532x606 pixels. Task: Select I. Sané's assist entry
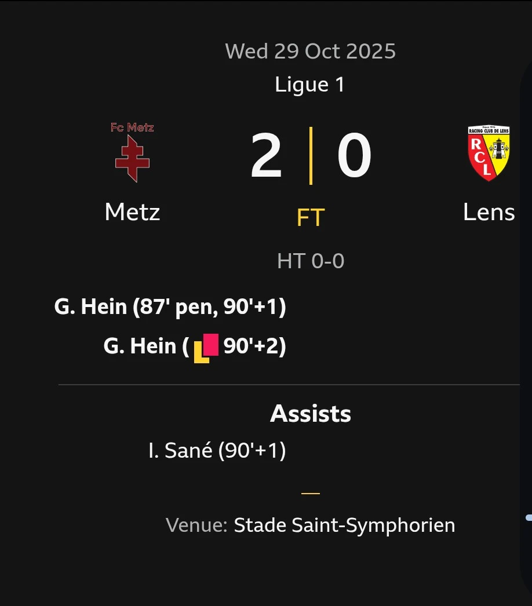click(217, 451)
